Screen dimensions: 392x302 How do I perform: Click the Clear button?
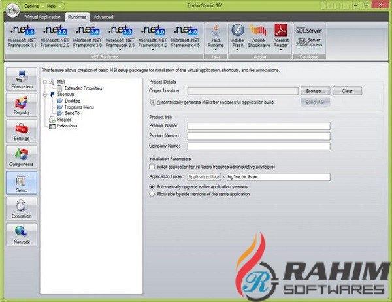coord(348,91)
